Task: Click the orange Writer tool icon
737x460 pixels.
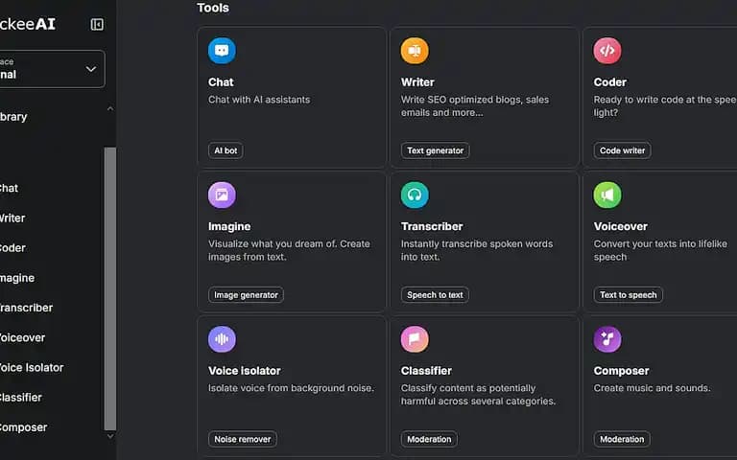Action: (x=415, y=51)
